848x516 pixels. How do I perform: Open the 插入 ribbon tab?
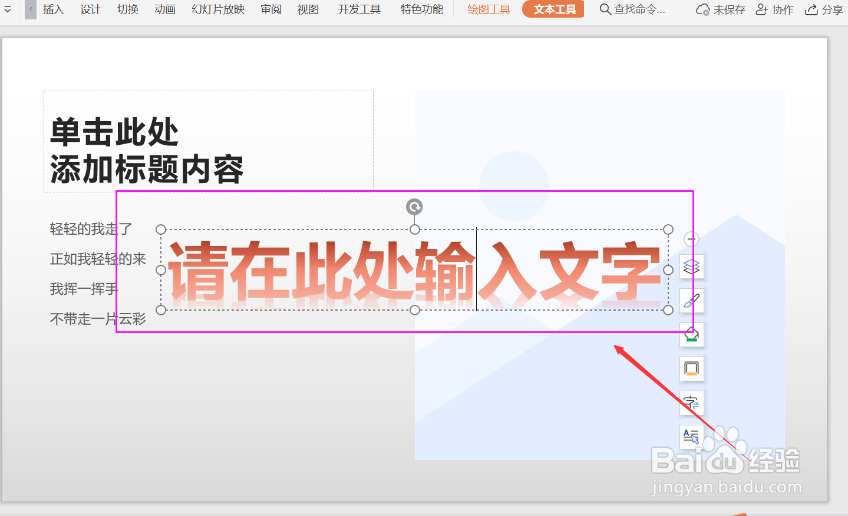[x=53, y=9]
